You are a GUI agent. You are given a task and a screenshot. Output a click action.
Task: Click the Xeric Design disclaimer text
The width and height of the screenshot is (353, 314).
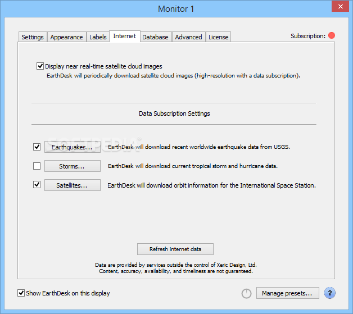(176, 268)
